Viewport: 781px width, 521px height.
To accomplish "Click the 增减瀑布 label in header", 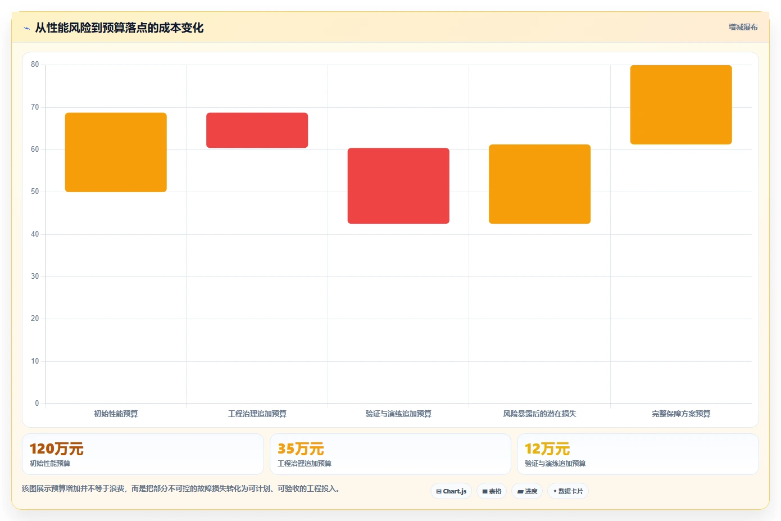I will tap(743, 27).
